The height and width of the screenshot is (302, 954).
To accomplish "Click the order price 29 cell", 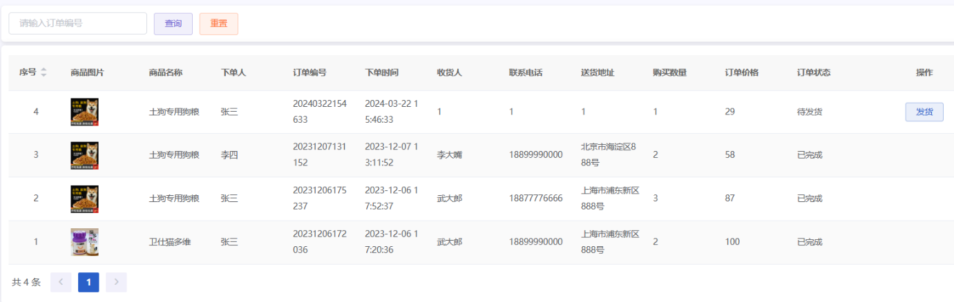I will pos(730,112).
